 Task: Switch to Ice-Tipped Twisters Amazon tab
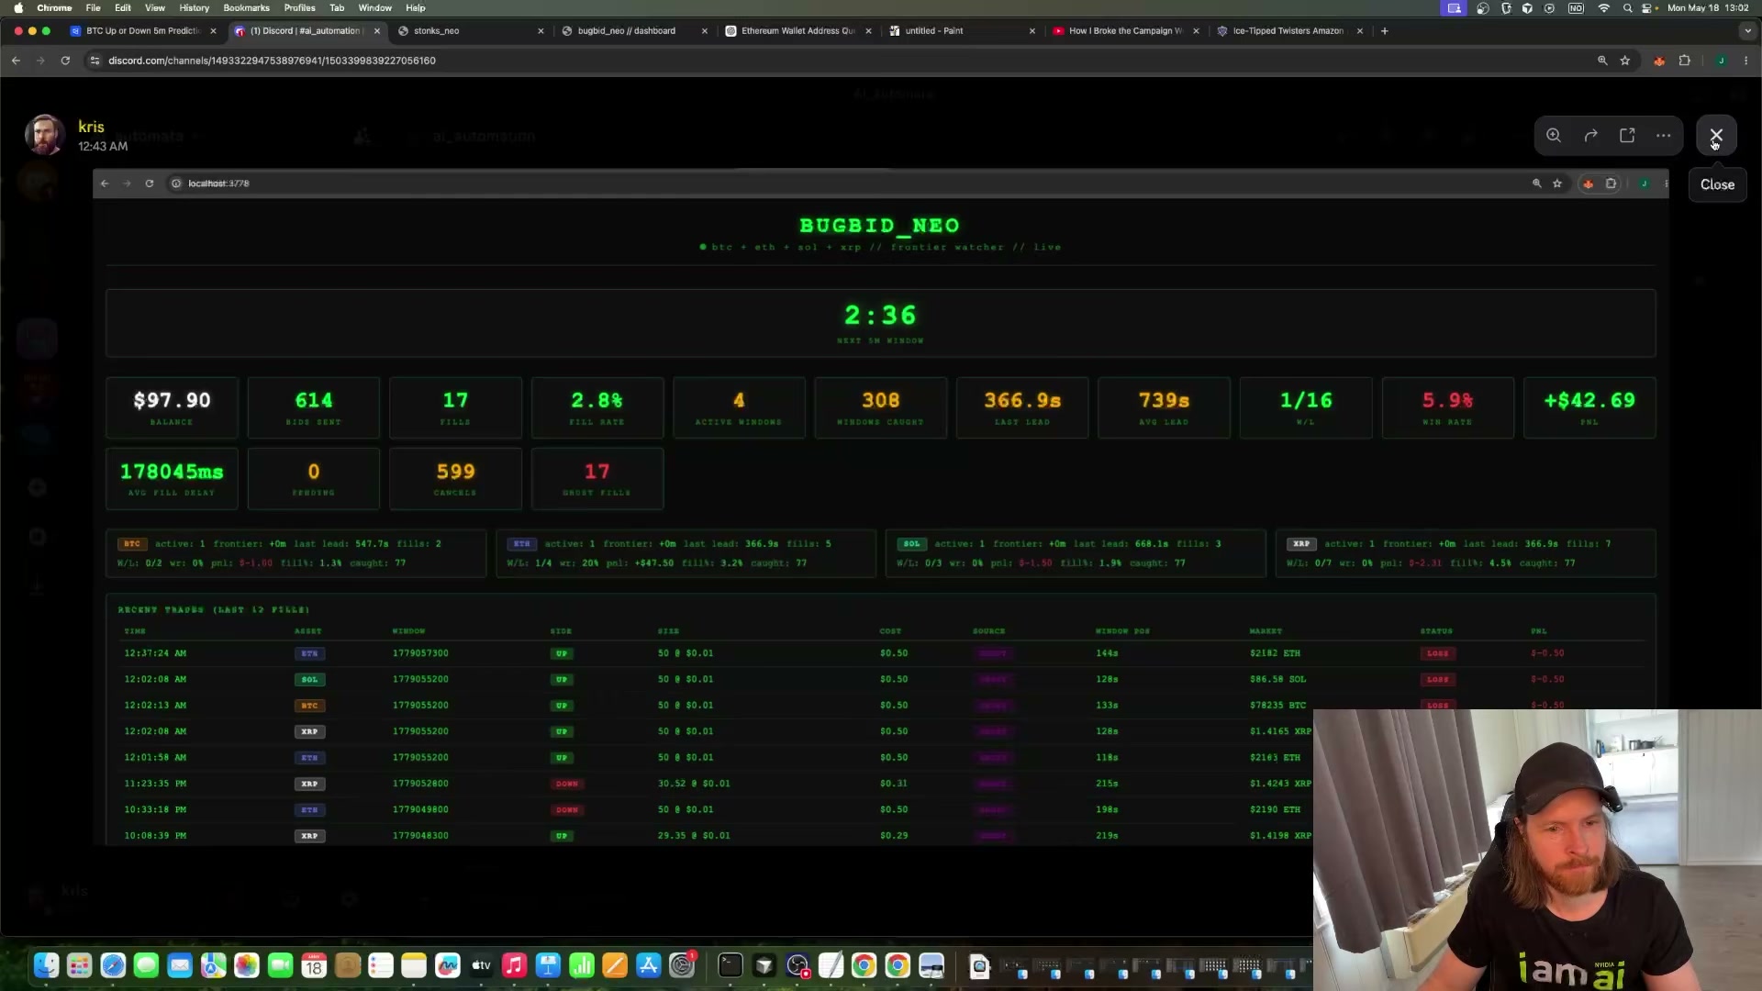click(1289, 30)
